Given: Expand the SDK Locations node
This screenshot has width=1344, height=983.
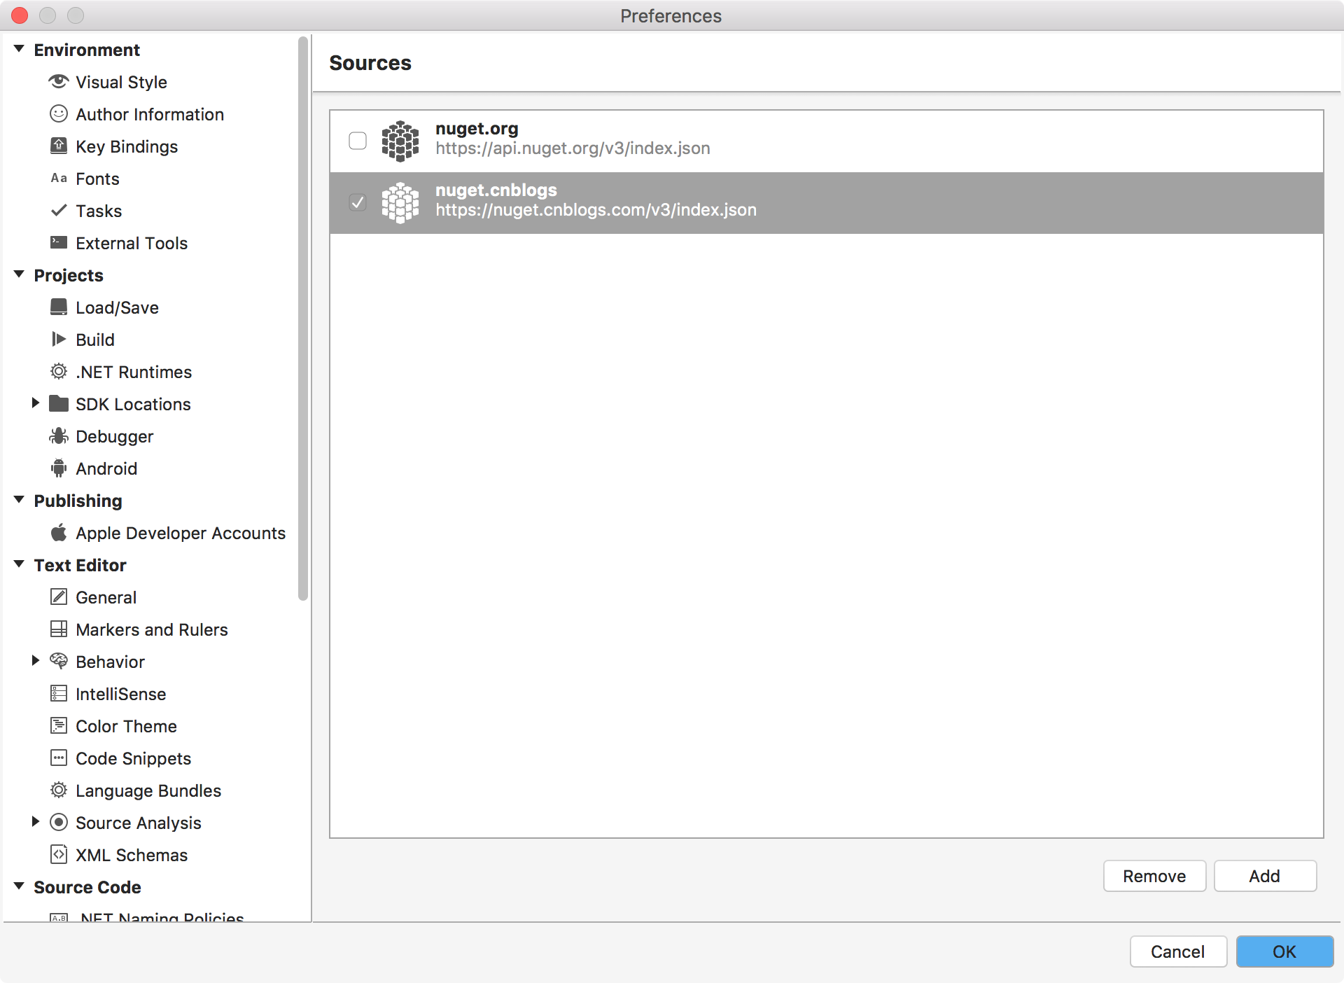Looking at the screenshot, I should 35,403.
